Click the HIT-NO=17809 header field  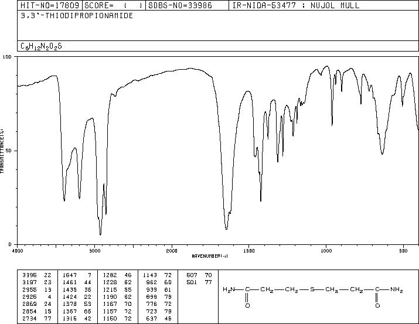coord(50,5)
